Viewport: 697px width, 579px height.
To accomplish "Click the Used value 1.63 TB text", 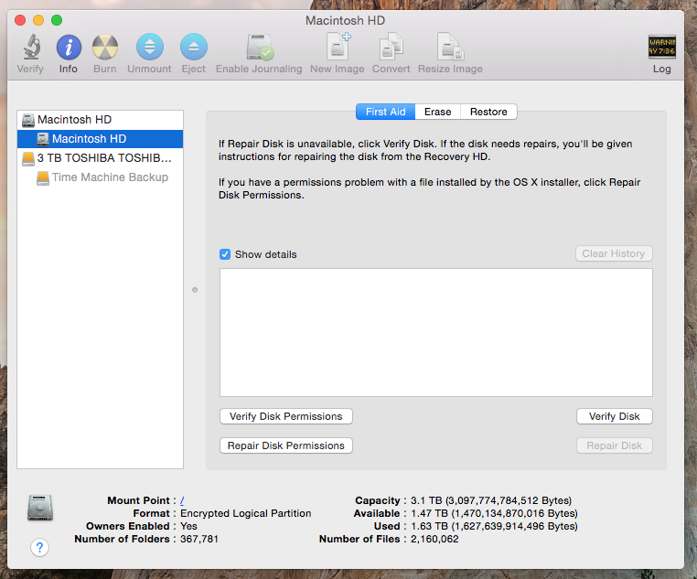I will tap(494, 527).
